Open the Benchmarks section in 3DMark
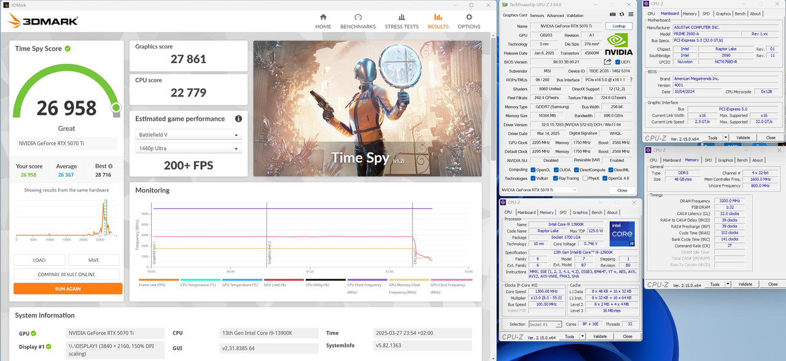This screenshot has height=361, width=786. (x=358, y=21)
